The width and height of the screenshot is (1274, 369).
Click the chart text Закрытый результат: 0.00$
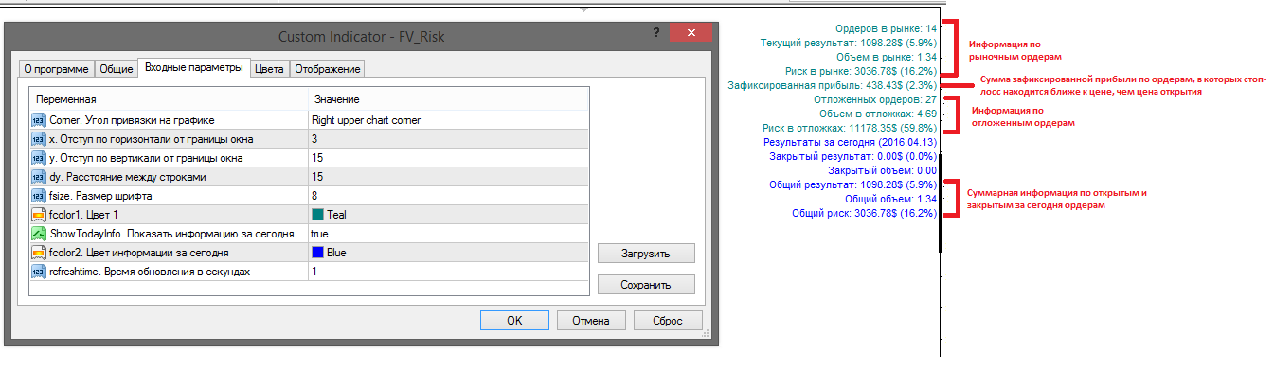coord(853,156)
